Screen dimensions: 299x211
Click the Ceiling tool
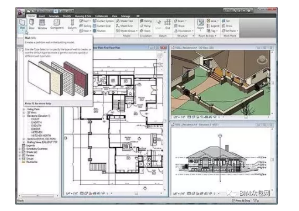(x=85, y=26)
